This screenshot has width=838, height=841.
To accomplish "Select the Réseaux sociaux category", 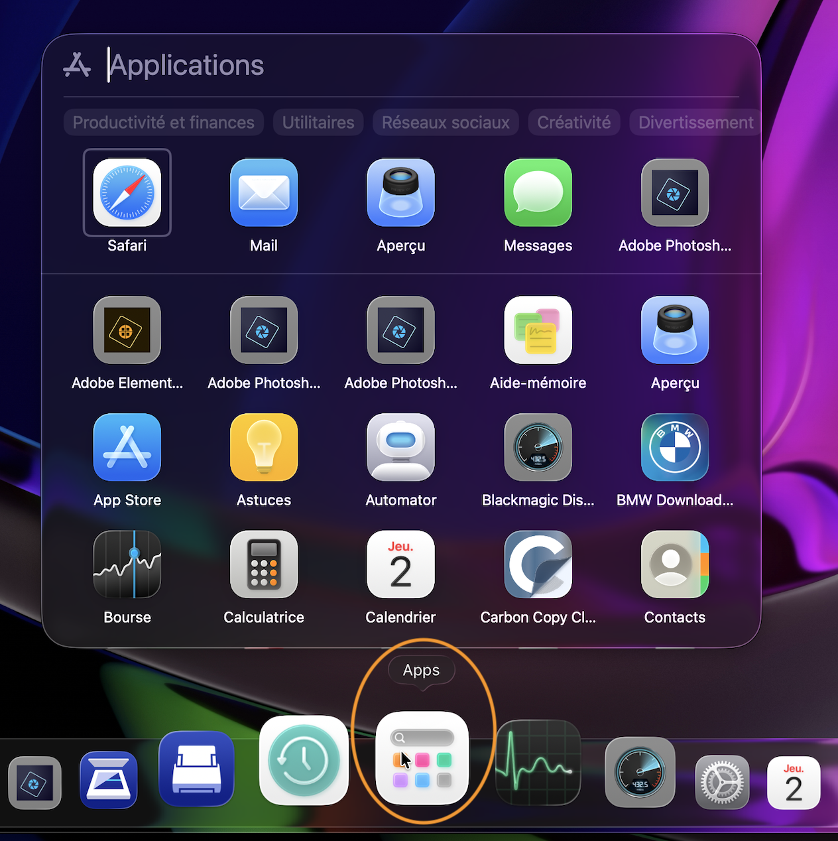I will coord(446,123).
